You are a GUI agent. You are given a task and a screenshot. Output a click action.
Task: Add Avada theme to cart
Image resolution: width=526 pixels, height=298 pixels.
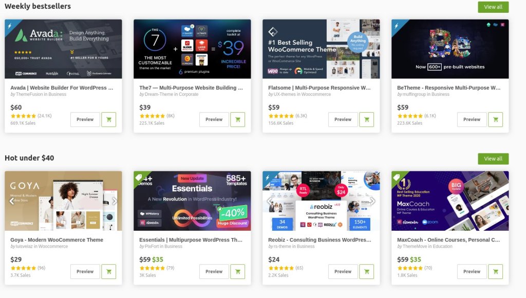pos(109,120)
